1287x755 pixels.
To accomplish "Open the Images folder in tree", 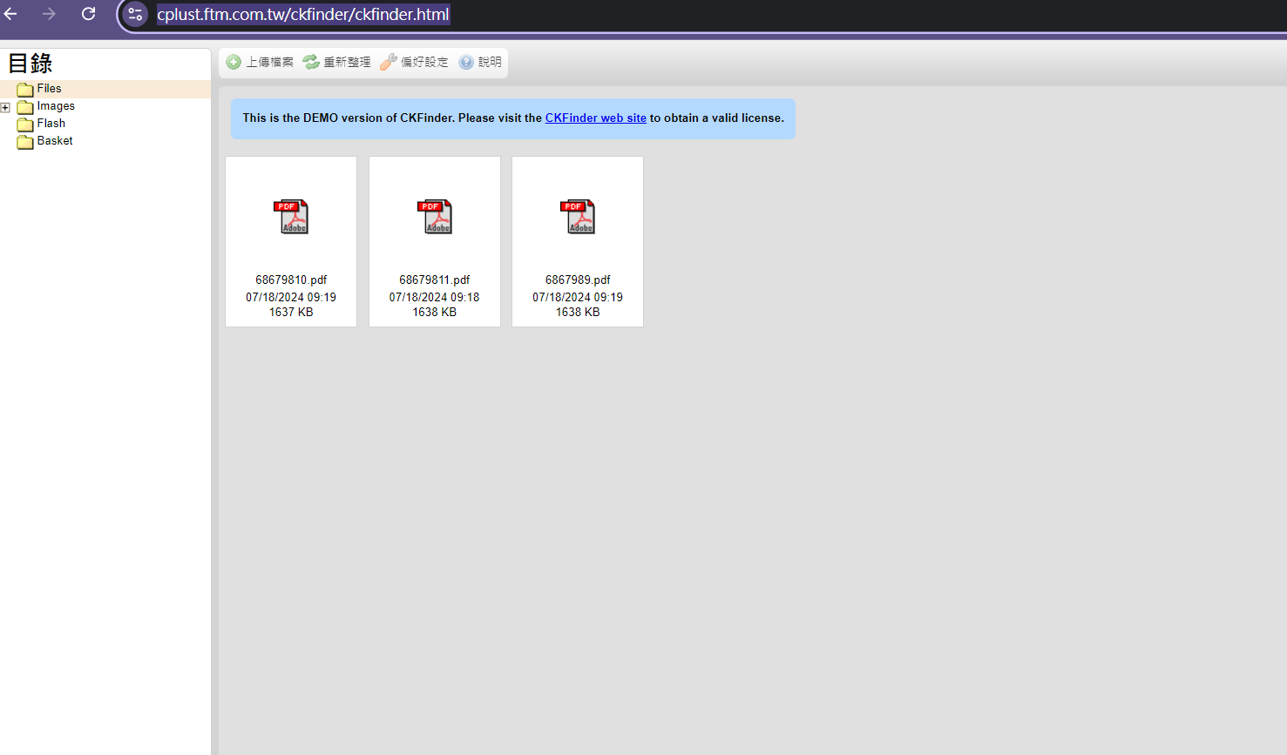I will pyautogui.click(x=56, y=106).
